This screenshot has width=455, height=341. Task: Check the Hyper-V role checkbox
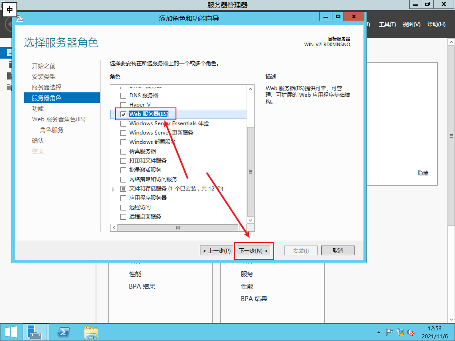[124, 105]
